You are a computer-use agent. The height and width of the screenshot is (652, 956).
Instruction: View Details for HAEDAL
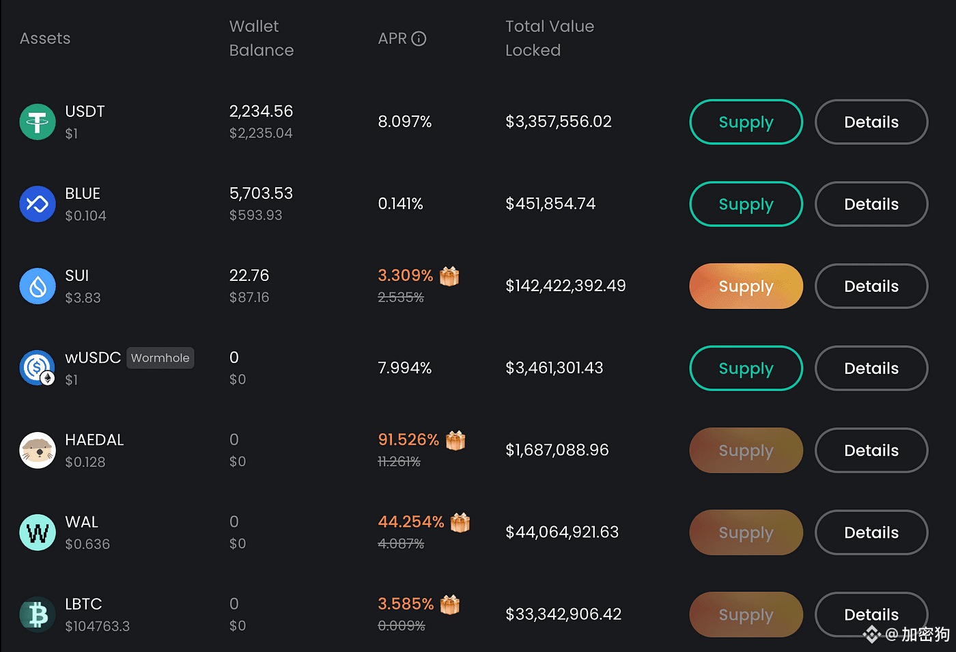click(x=871, y=450)
